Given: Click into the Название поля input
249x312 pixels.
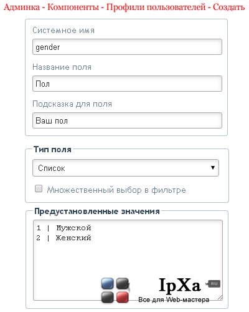Looking at the screenshot, I should click(127, 84).
